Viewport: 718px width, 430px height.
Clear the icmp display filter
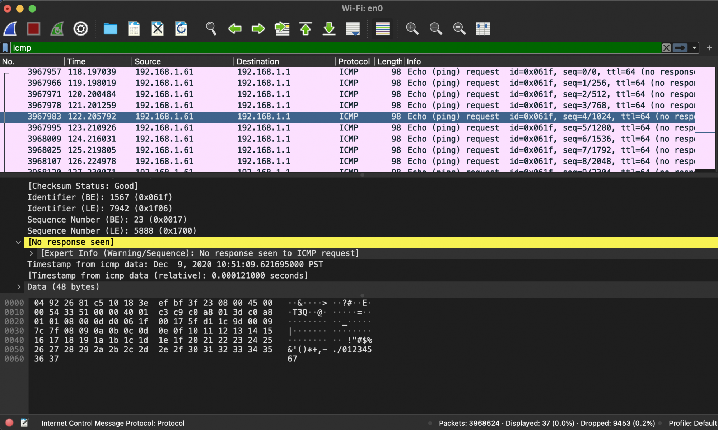click(x=666, y=48)
